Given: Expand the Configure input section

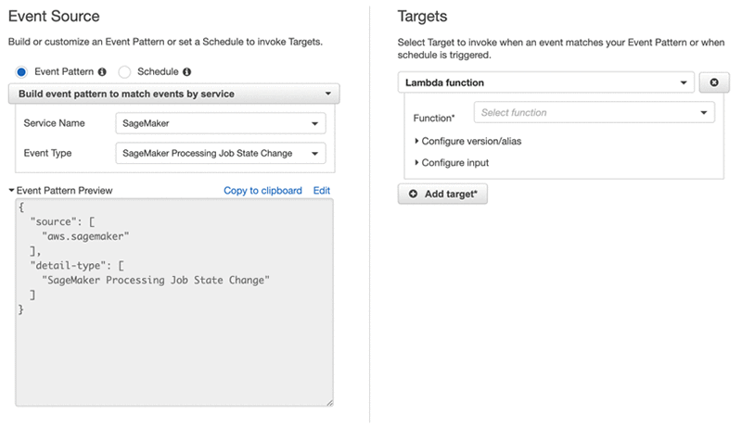Looking at the screenshot, I should [454, 163].
